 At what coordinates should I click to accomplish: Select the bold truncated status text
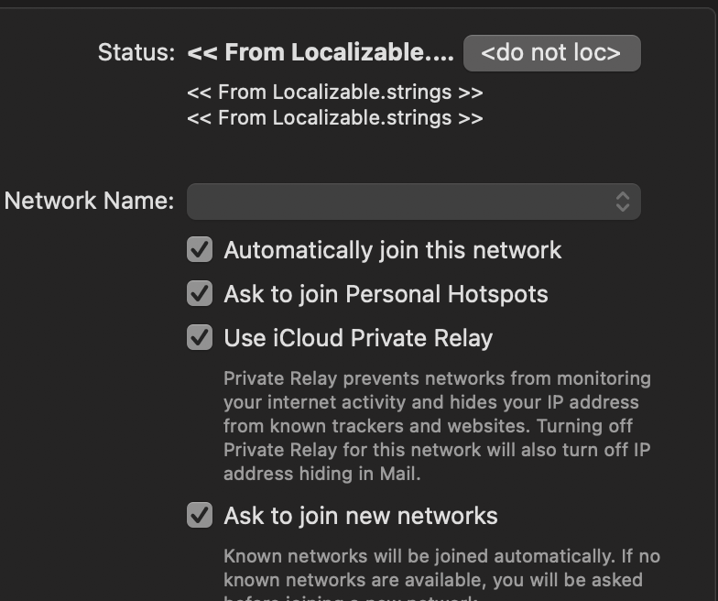point(320,53)
